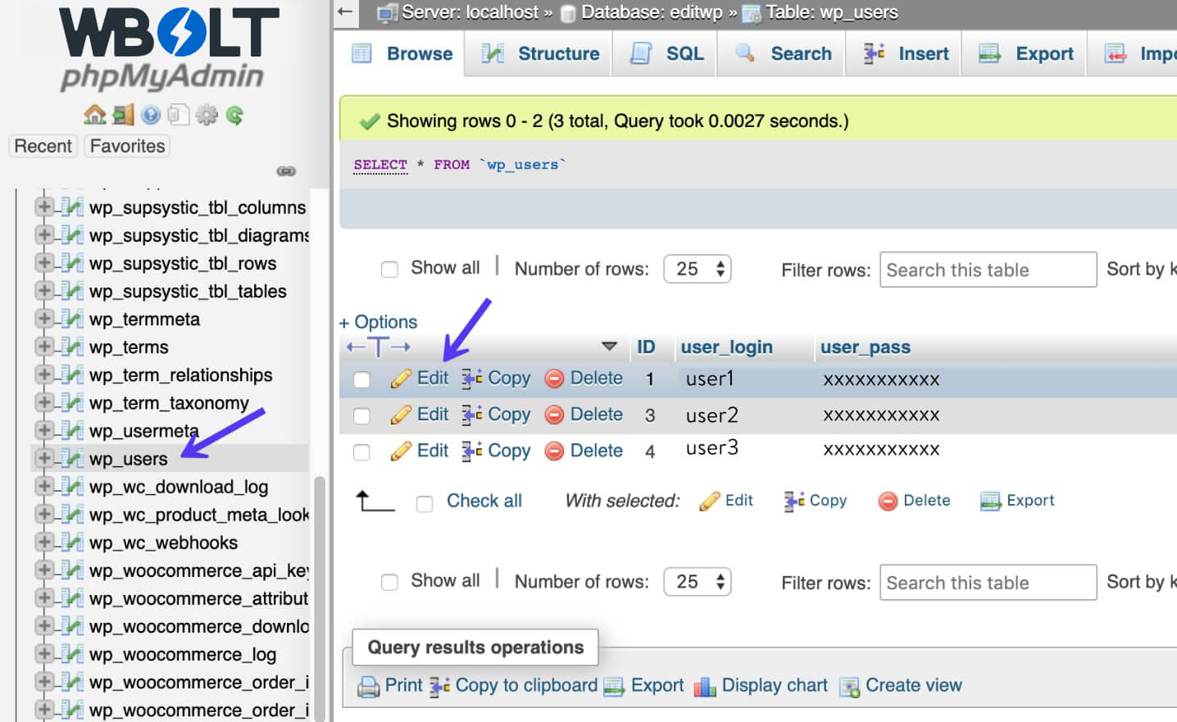
Task: Click the pencil Edit icon for user1
Action: tap(401, 379)
